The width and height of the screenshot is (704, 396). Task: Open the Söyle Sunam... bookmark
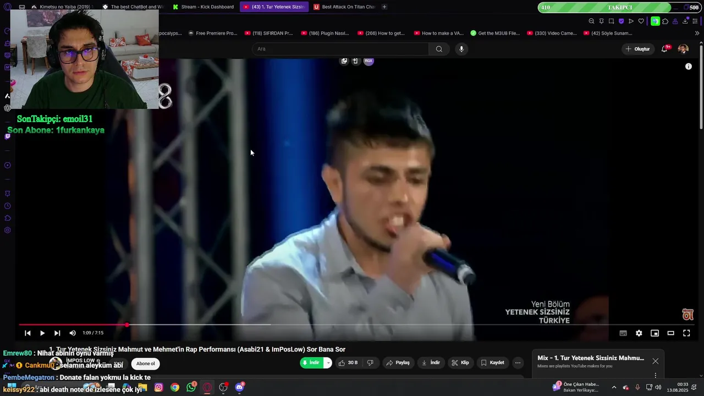608,33
